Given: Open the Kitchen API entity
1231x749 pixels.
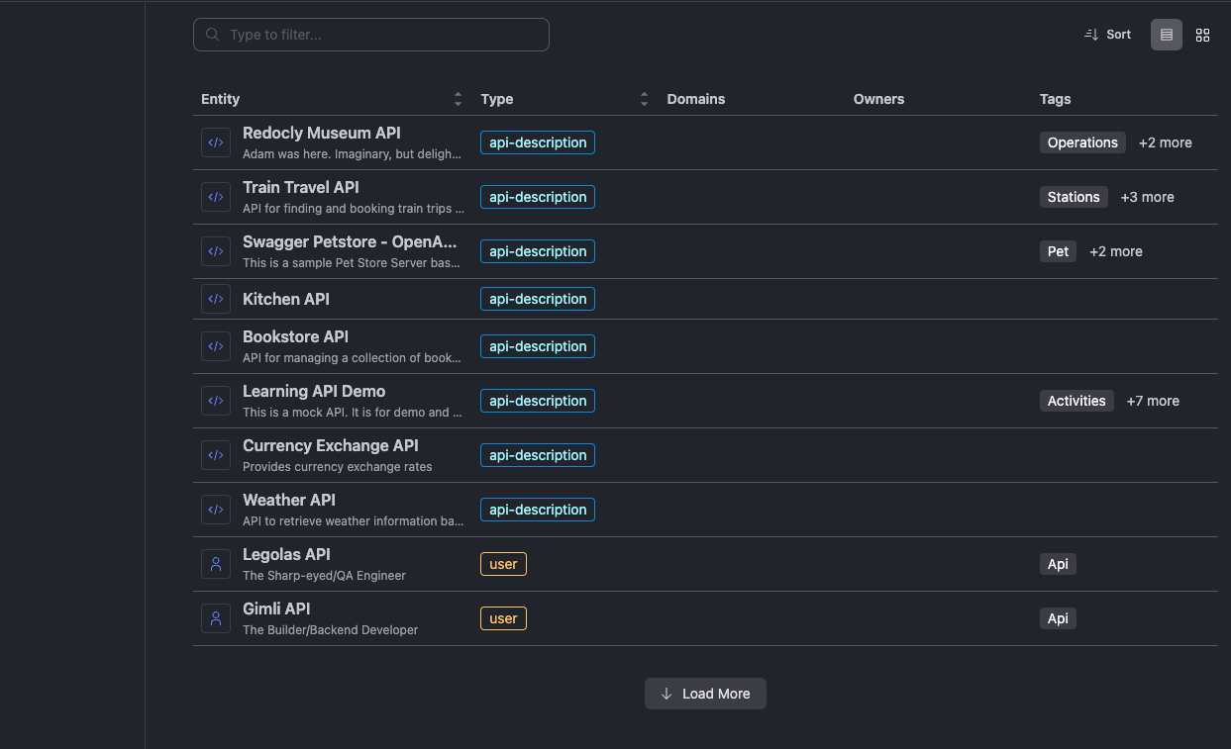Looking at the screenshot, I should click(x=286, y=299).
